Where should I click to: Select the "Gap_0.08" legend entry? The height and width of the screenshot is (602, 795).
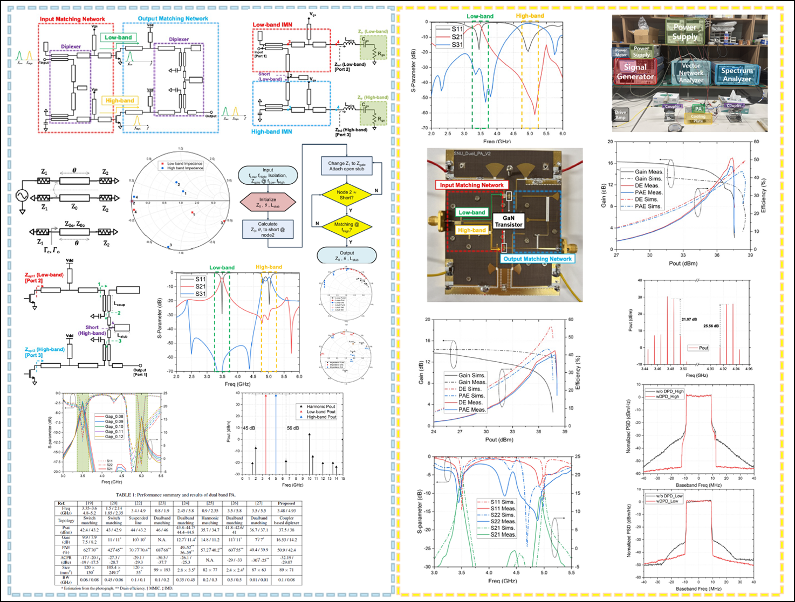coord(109,417)
